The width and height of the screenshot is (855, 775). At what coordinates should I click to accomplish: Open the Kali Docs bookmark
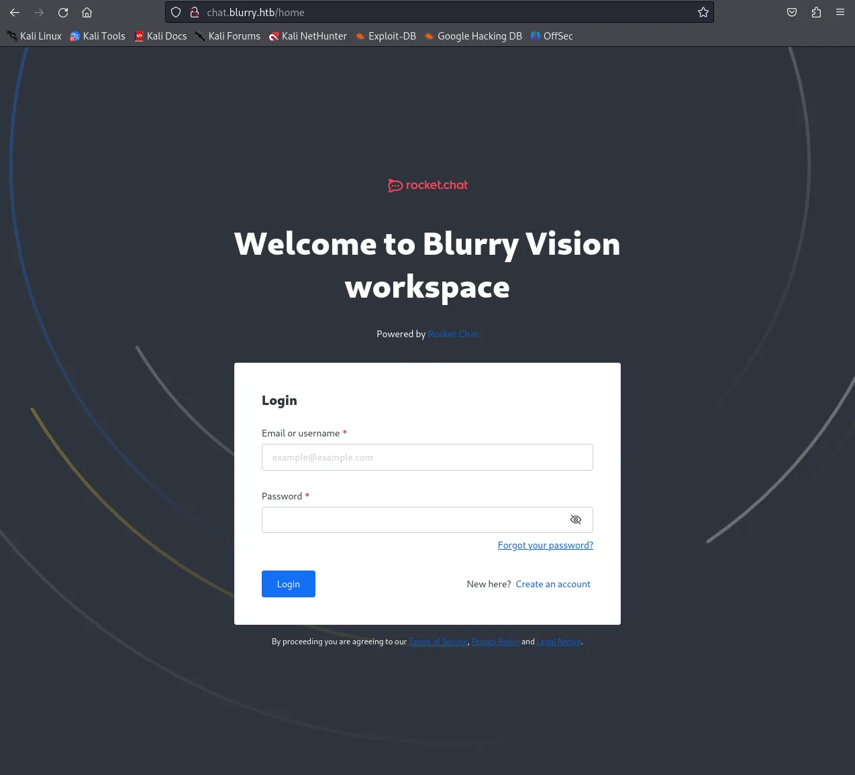[161, 36]
